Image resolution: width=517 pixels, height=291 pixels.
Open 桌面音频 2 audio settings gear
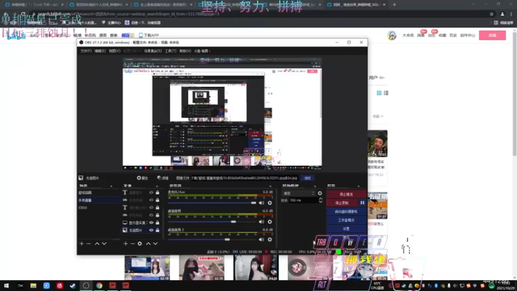tap(269, 239)
